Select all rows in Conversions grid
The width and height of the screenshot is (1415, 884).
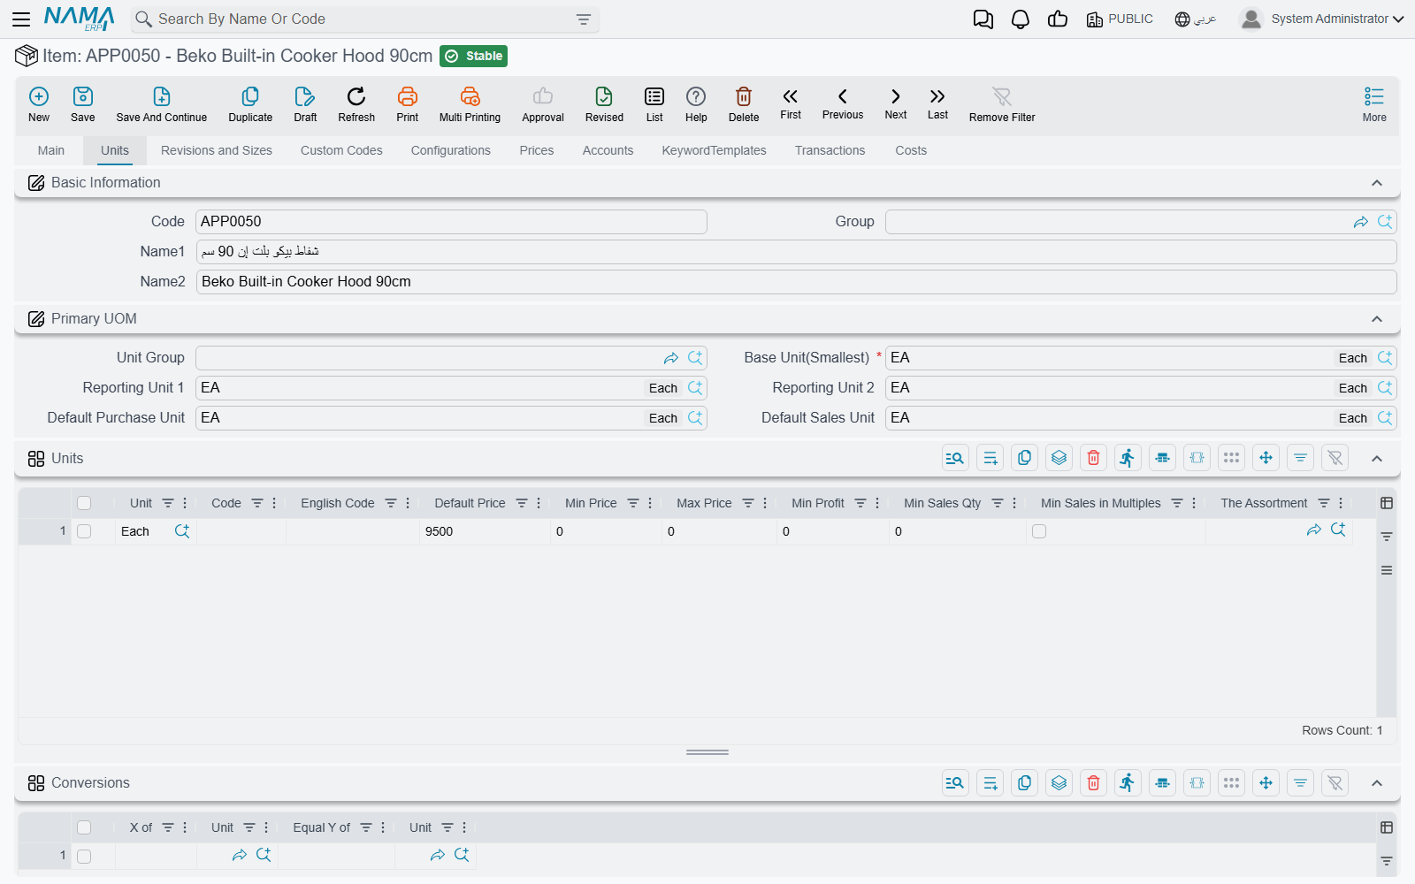pos(84,827)
